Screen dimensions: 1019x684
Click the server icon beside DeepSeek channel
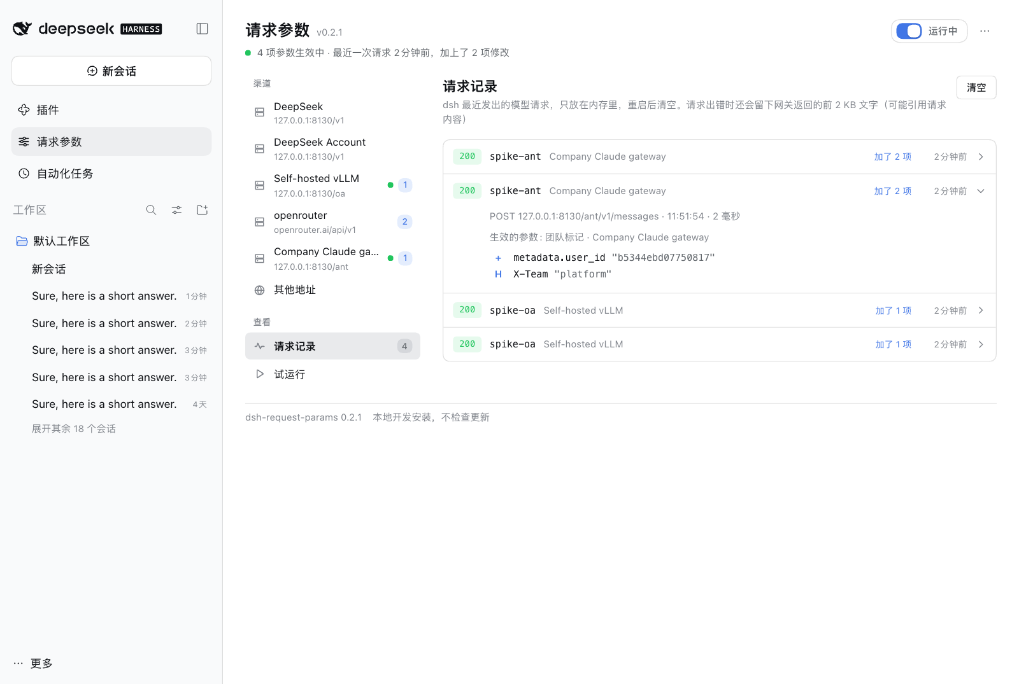coord(259,113)
